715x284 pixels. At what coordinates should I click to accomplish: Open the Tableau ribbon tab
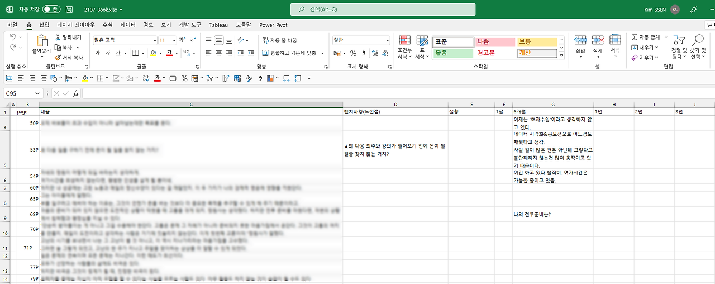(218, 25)
